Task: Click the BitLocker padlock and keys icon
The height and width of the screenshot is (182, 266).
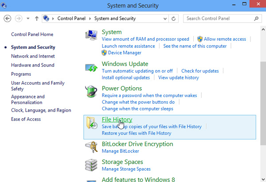Action: [x=91, y=147]
